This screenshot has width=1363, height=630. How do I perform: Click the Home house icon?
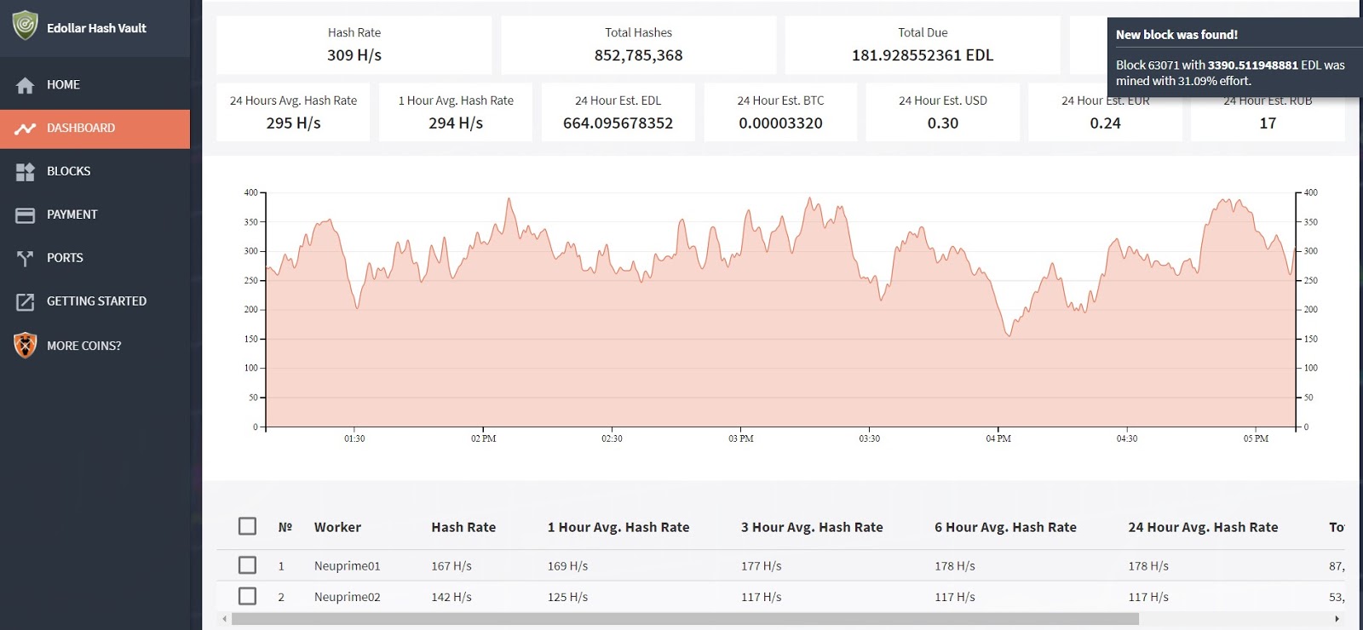tap(26, 85)
